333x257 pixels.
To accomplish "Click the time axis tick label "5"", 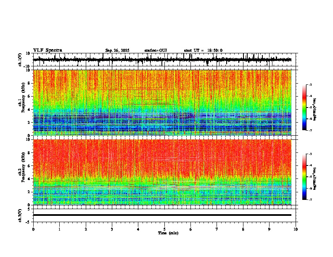I will (164, 229).
